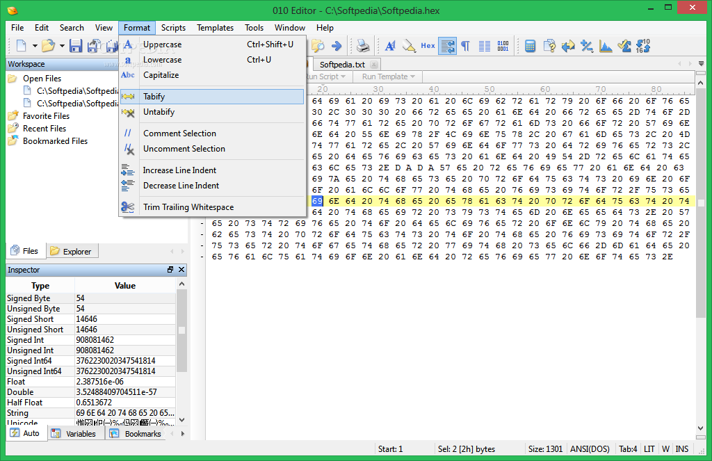Open the File menu
The image size is (712, 461).
(x=17, y=28)
